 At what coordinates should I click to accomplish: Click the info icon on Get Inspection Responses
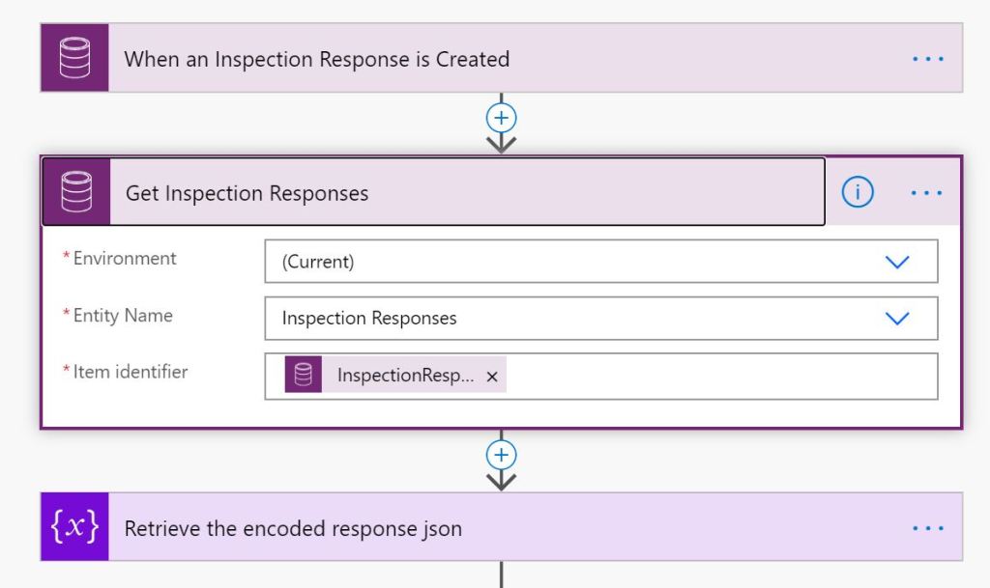tap(858, 193)
